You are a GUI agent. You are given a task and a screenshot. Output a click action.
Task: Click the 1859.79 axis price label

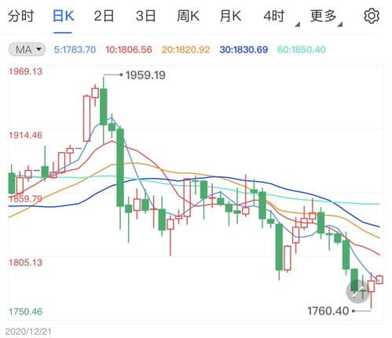[x=25, y=199]
